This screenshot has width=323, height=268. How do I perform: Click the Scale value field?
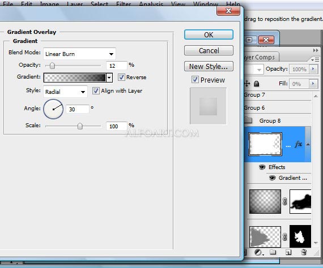point(117,126)
